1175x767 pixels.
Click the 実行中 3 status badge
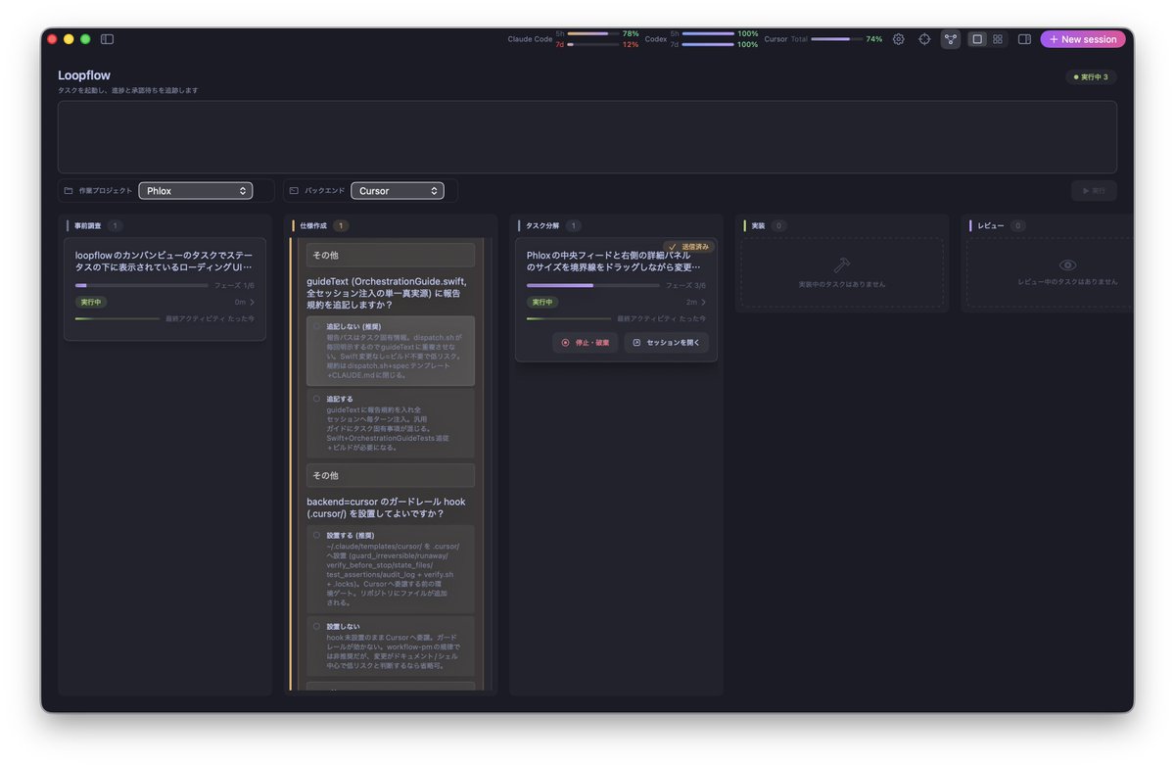1091,76
